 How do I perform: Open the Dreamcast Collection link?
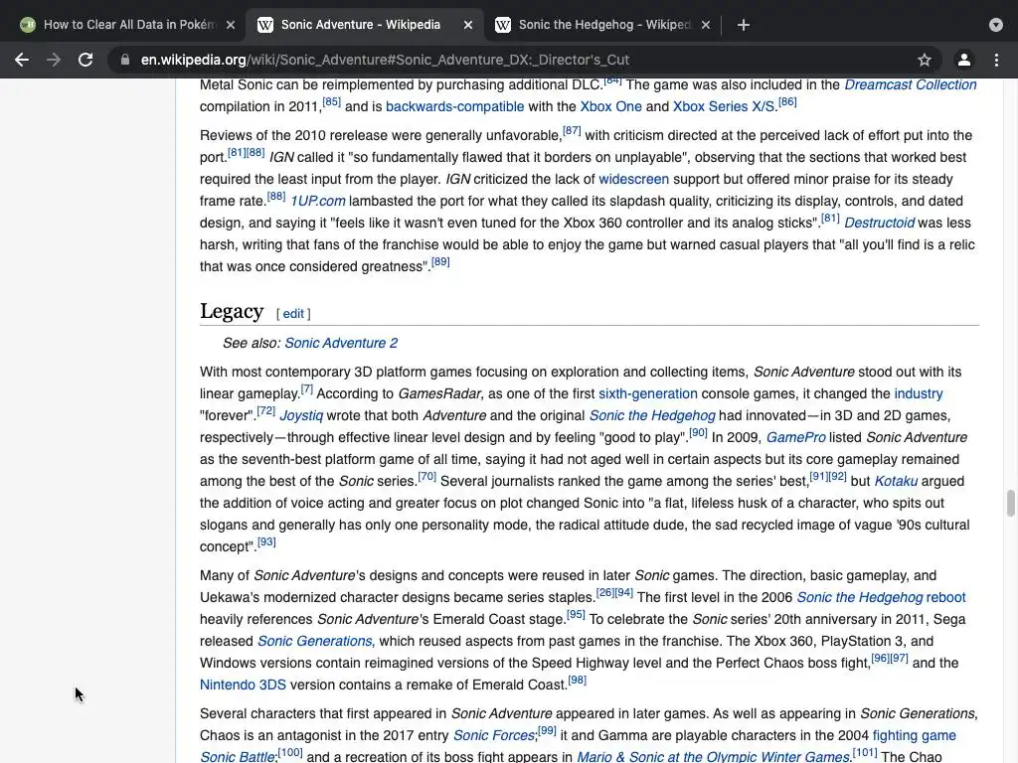(911, 84)
